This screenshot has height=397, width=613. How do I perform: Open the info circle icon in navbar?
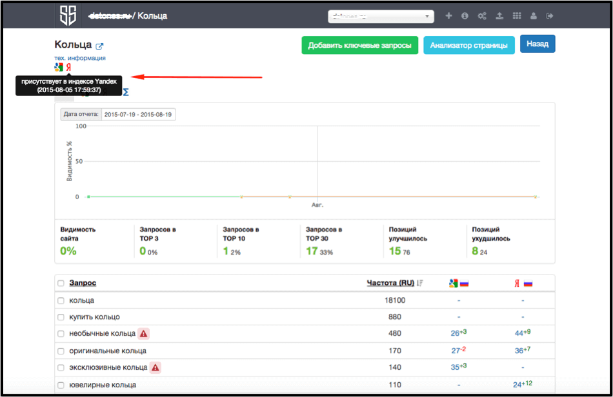465,16
